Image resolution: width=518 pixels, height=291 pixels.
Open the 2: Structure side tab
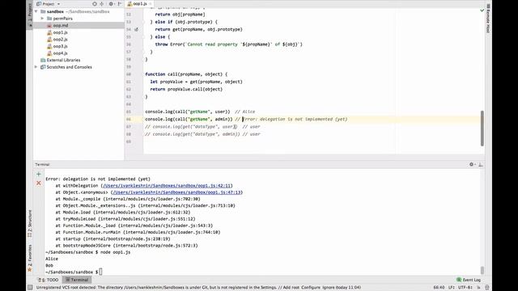point(30,223)
